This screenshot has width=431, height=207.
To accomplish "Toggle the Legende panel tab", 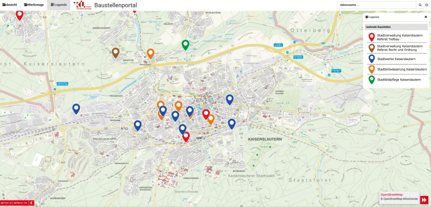I will [x=59, y=4].
